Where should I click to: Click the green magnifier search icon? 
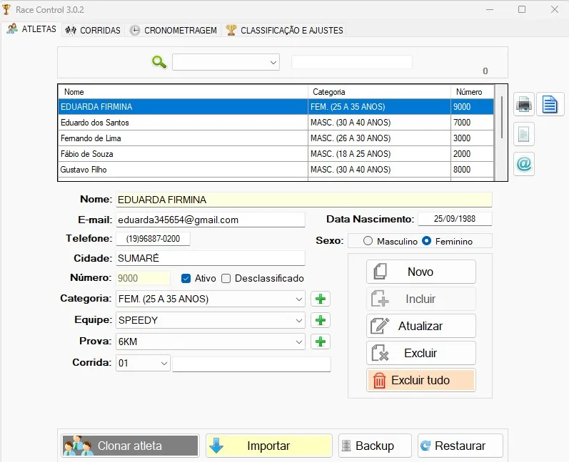point(158,62)
